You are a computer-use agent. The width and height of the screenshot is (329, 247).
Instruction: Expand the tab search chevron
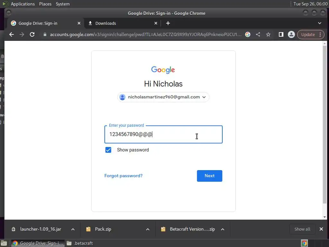pos(320,23)
